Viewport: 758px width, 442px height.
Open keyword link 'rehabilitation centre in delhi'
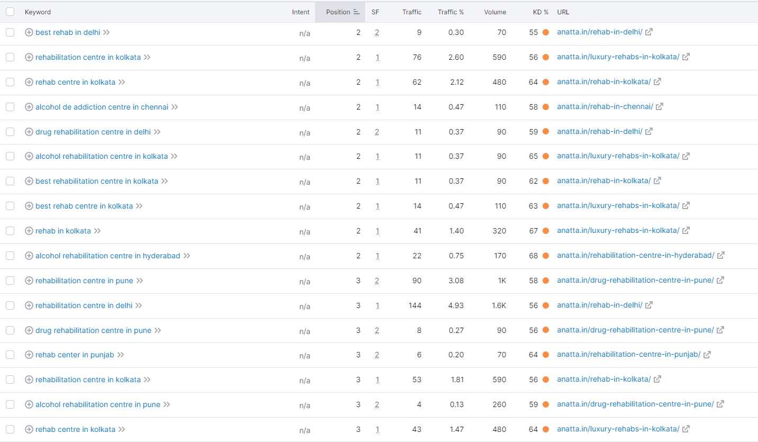click(x=84, y=305)
